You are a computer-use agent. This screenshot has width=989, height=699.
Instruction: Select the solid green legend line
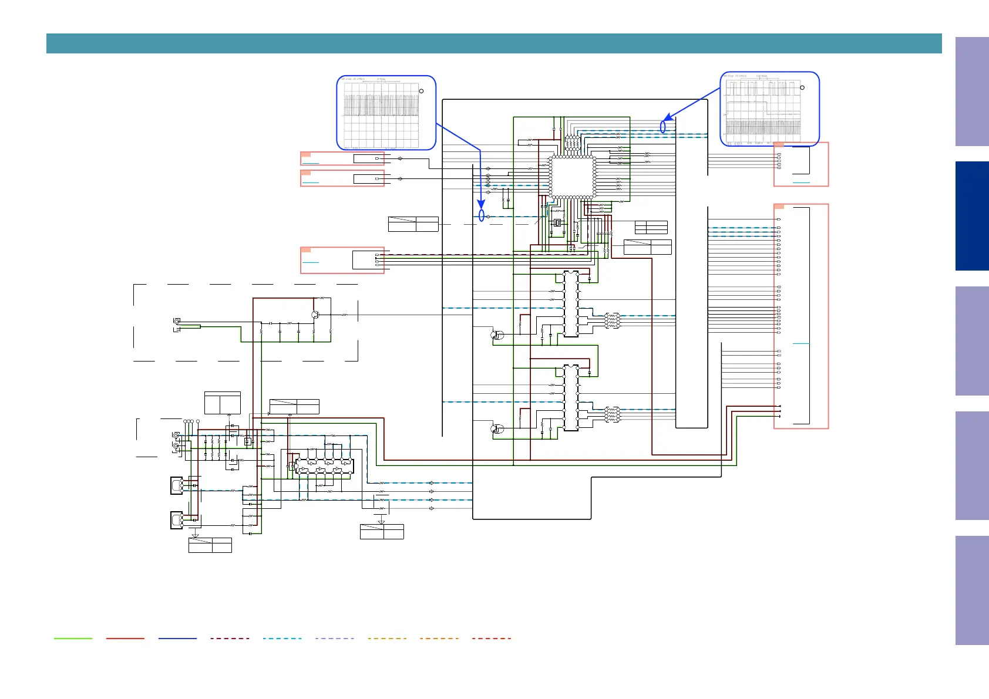click(73, 638)
